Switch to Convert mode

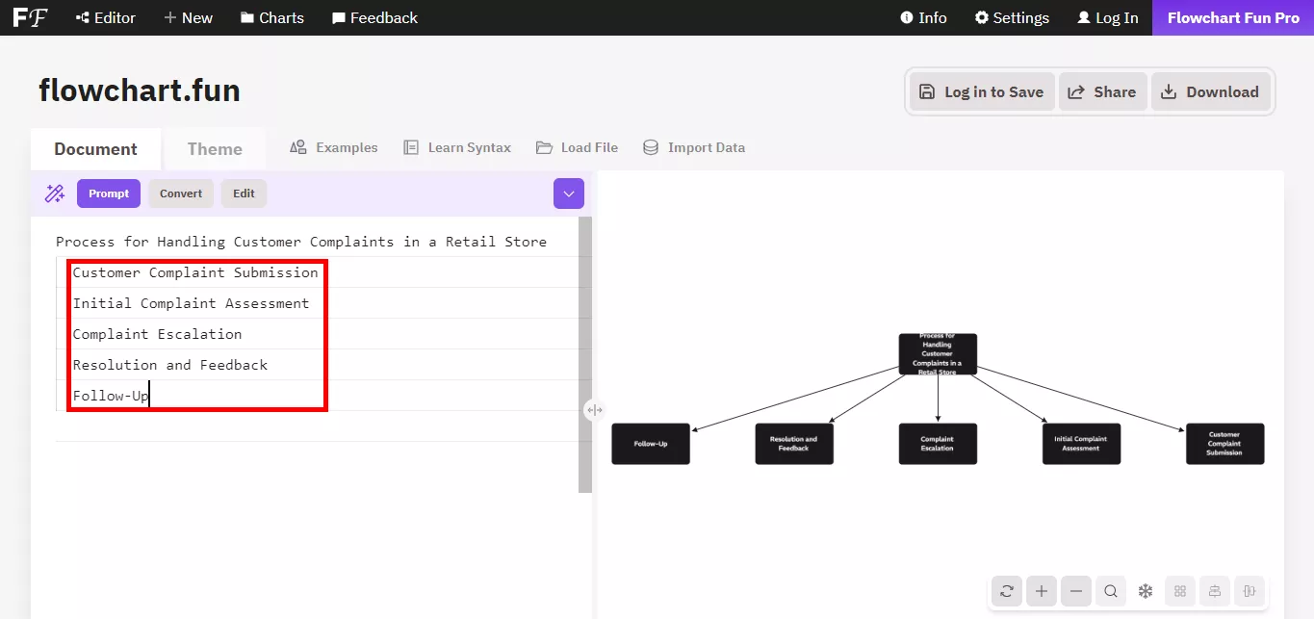(x=180, y=193)
